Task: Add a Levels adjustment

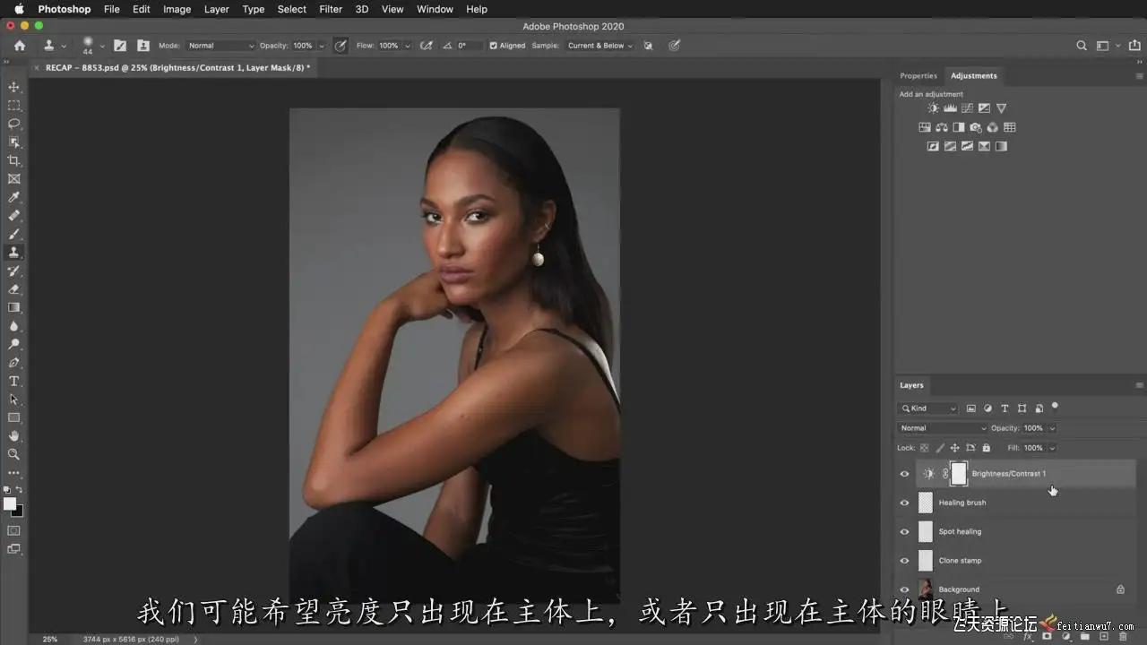Action: (x=950, y=108)
